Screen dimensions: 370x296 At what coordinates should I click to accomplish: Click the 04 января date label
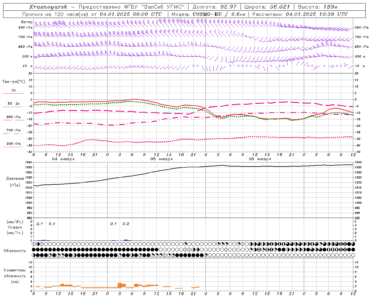[63, 159]
